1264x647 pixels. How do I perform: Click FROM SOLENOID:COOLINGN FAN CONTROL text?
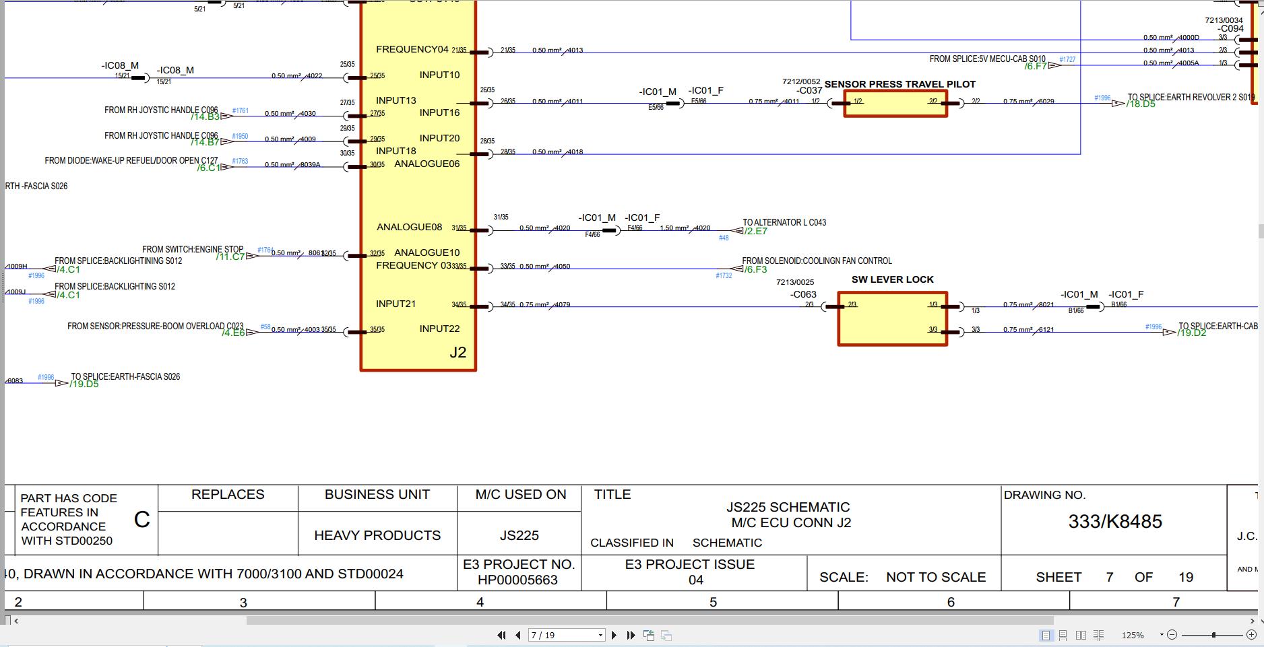817,261
